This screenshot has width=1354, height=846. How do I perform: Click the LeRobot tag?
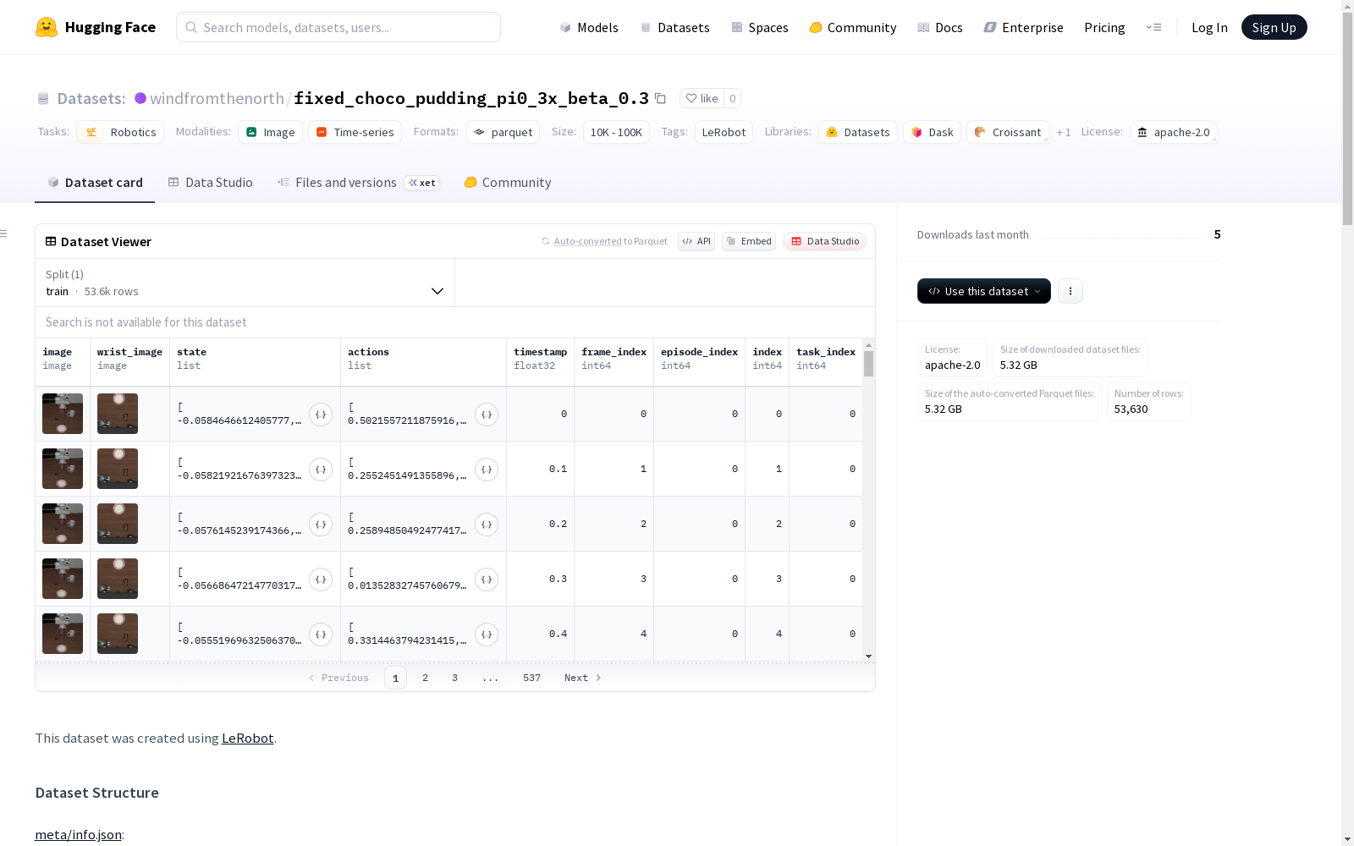[724, 132]
